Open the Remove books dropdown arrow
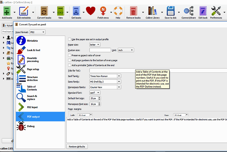The width and height of the screenshot is (227, 152). 143,12
